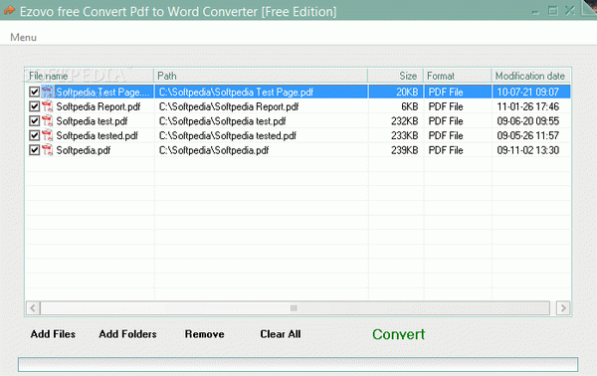Click the horizontal scrollbar left arrow
Screen dimensions: 597x376
[x=33, y=308]
